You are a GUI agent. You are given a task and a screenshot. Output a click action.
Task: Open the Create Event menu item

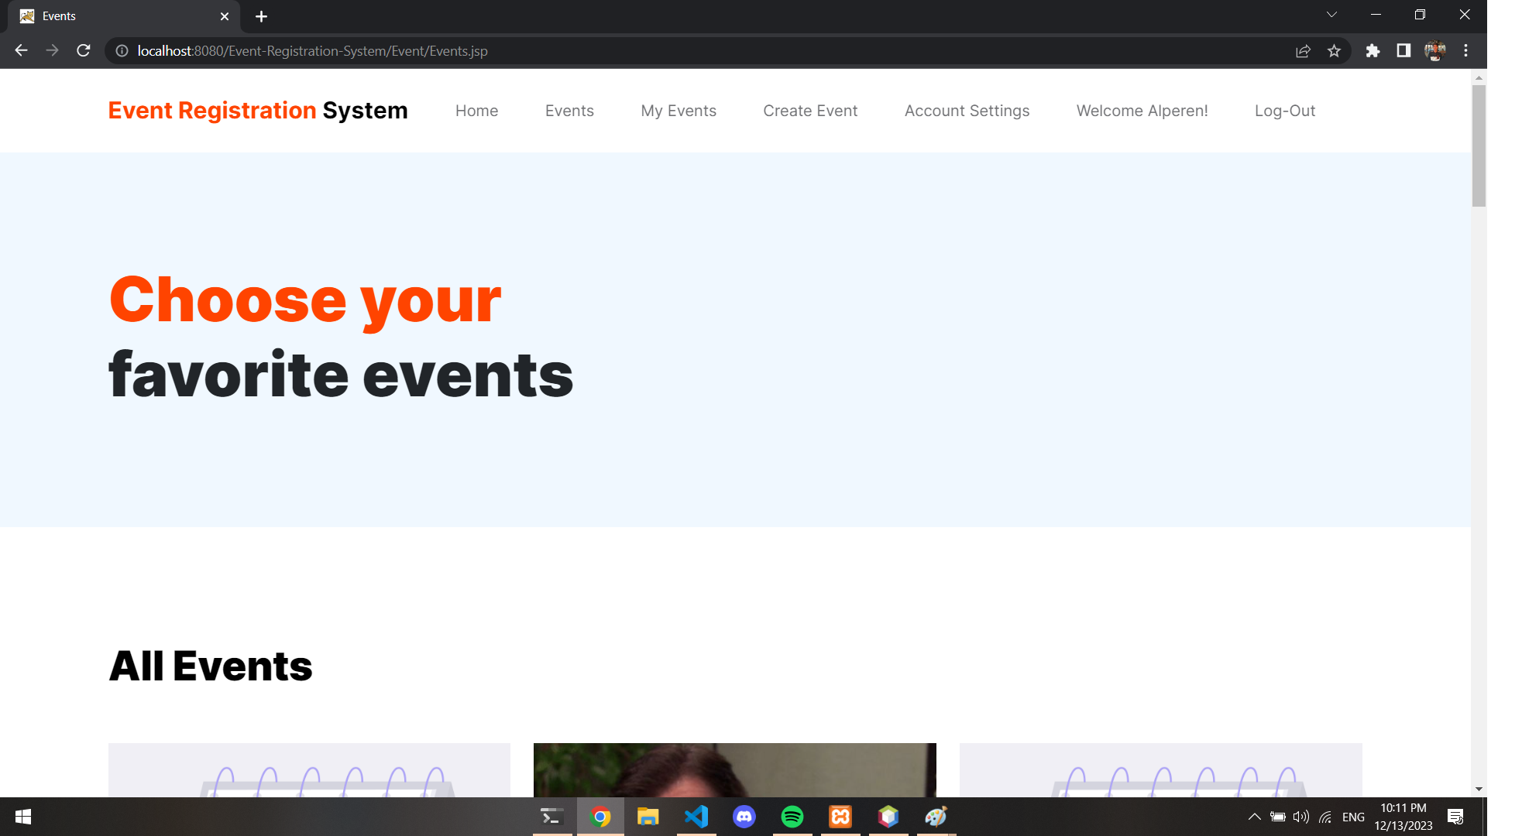pos(809,111)
